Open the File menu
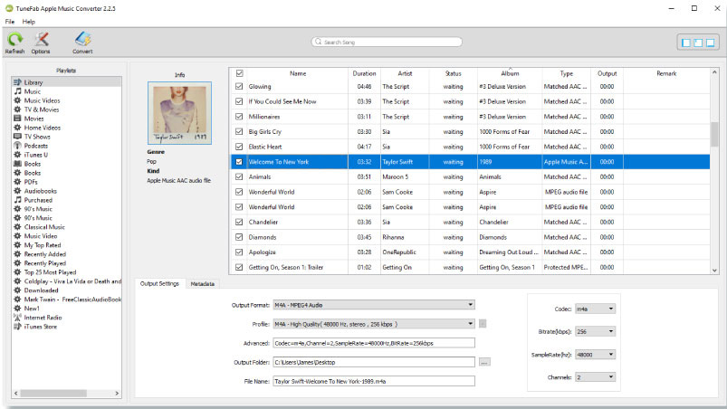This screenshot has width=727, height=409. 10,22
